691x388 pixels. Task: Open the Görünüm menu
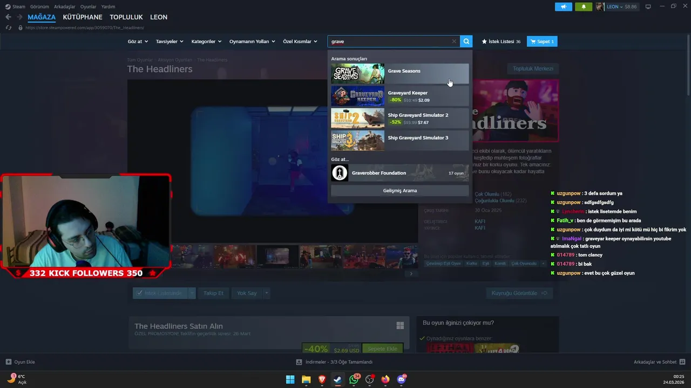(x=39, y=6)
